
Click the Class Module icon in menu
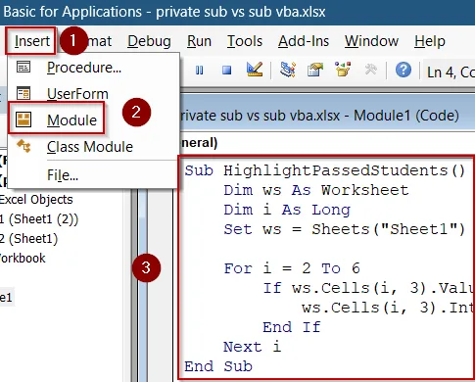click(x=24, y=146)
